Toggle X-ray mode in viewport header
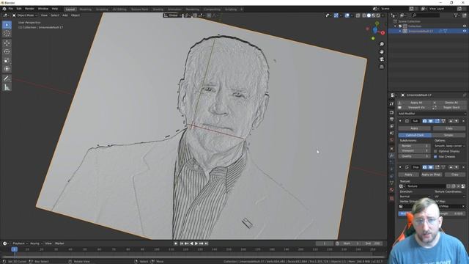The height and width of the screenshot is (264, 469). click(358, 15)
